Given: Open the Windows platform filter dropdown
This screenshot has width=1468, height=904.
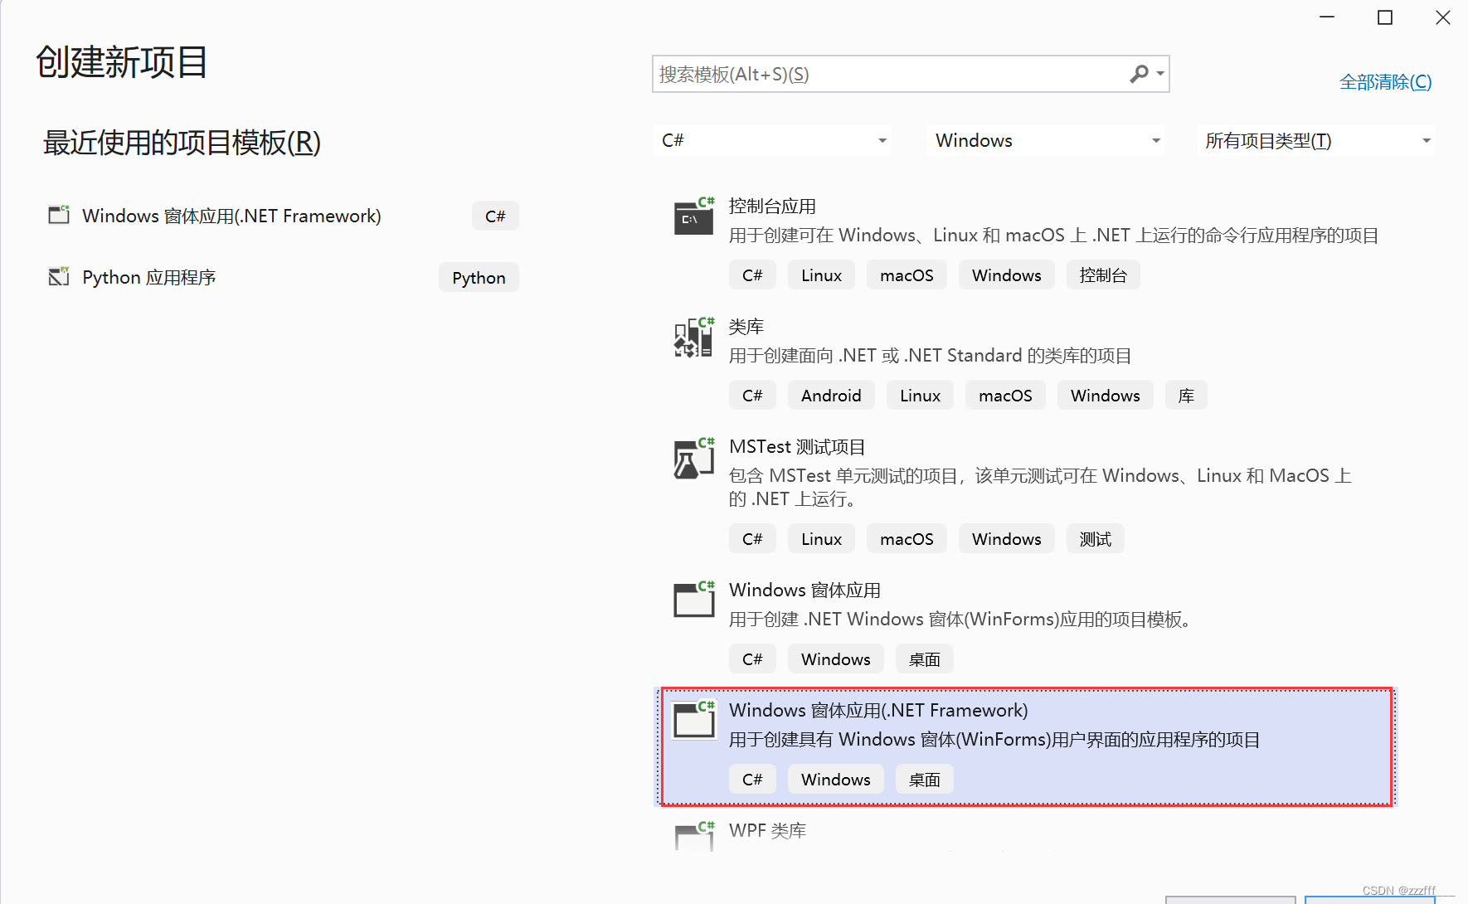Looking at the screenshot, I should 1046,140.
